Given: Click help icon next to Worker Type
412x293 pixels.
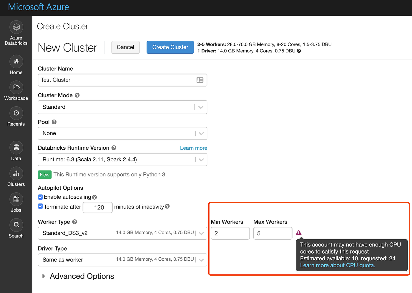Looking at the screenshot, I should 74,222.
